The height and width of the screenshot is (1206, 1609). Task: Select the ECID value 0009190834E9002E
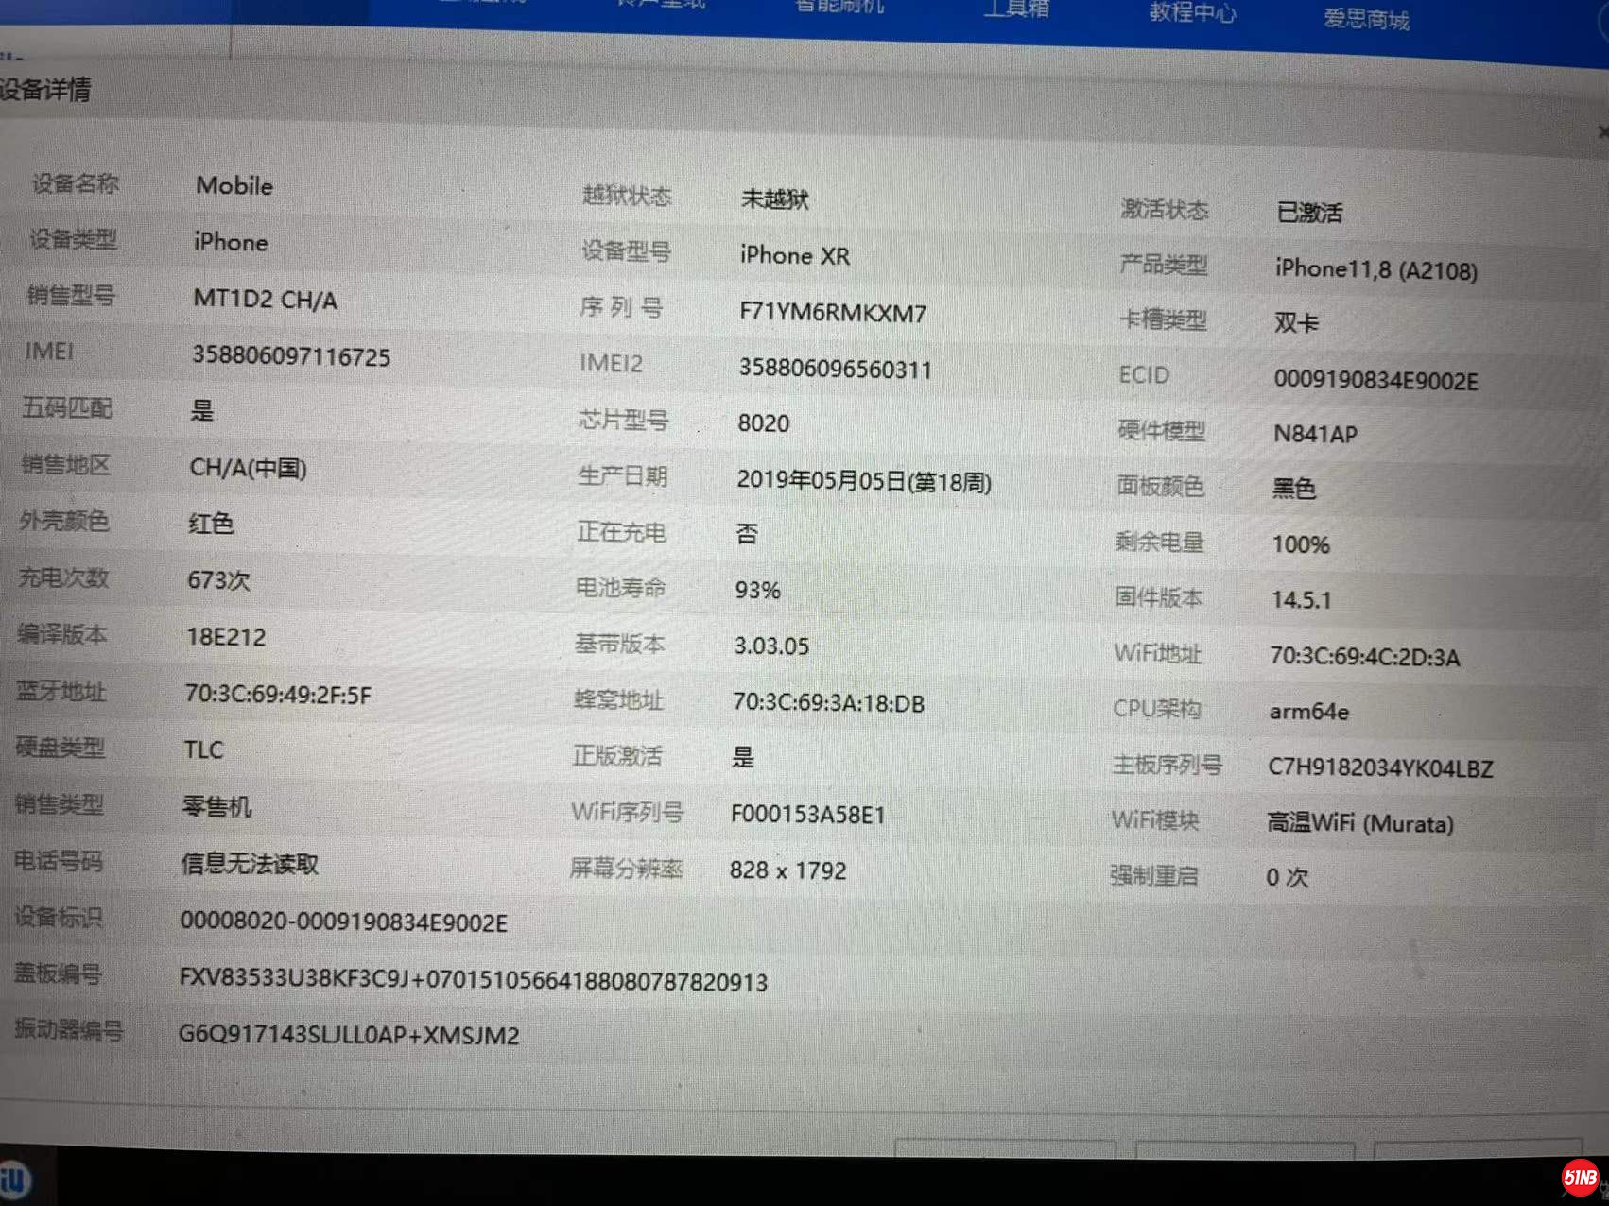(x=1375, y=381)
